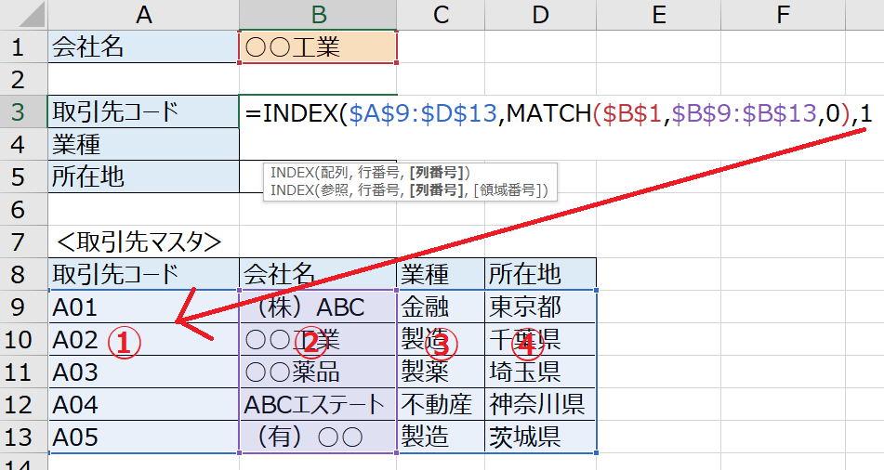
Task: Click table header 会社名 in row 8
Action: tap(318, 274)
